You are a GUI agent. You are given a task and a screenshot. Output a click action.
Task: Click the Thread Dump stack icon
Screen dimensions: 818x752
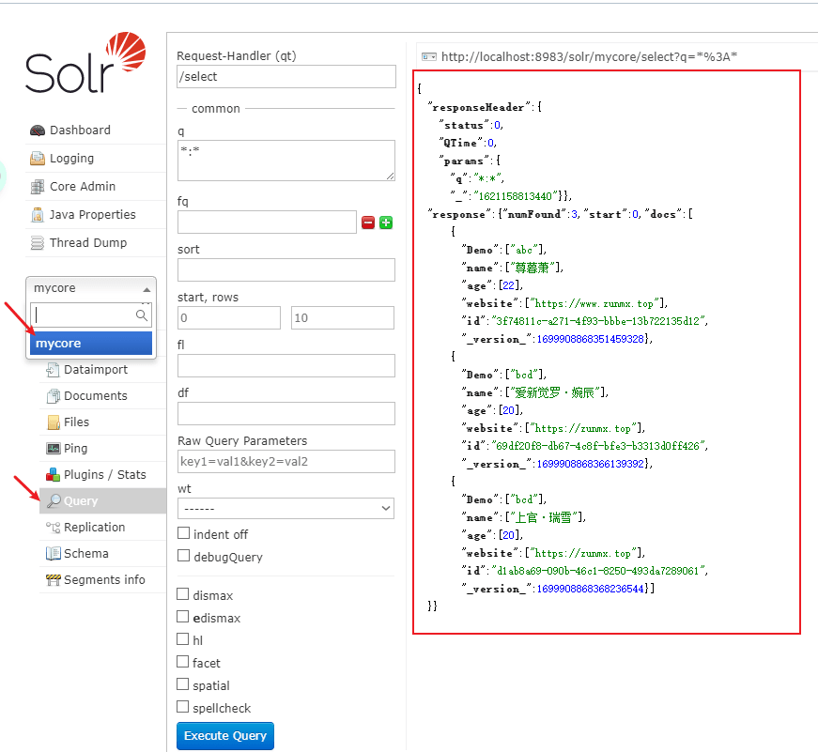[38, 243]
